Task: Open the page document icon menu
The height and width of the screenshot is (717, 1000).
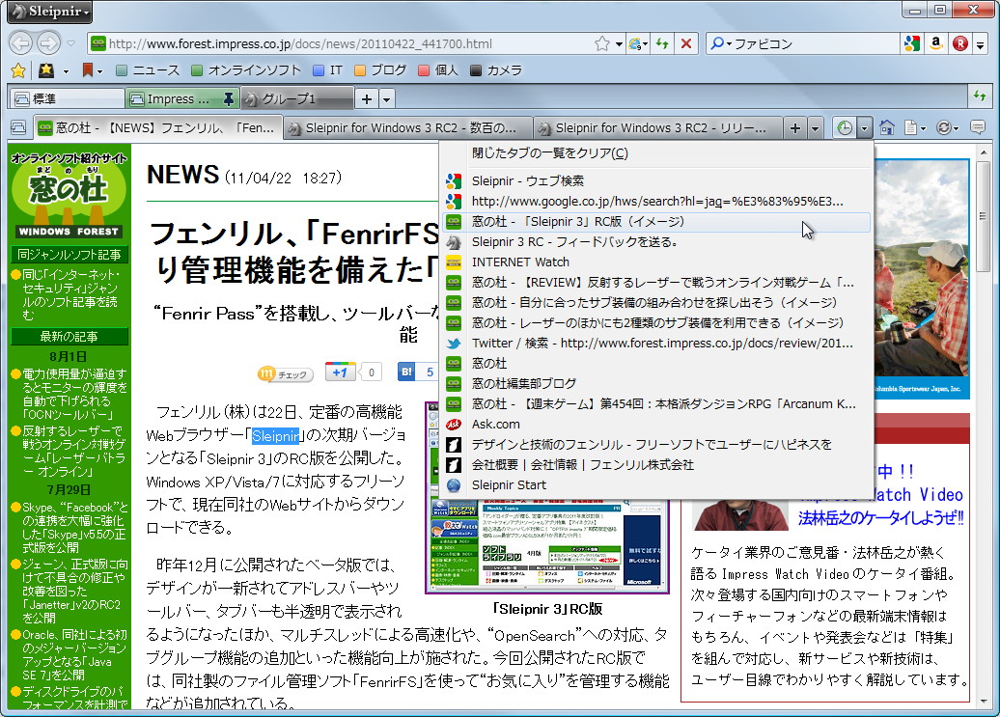Action: point(914,127)
